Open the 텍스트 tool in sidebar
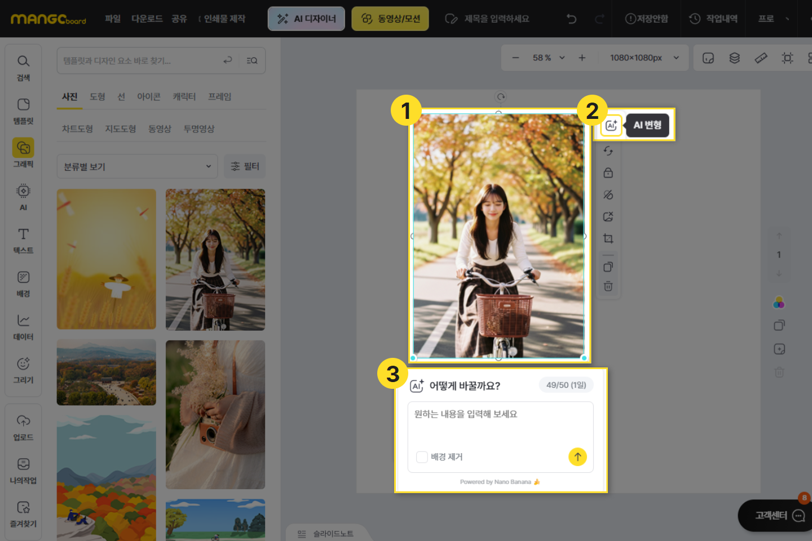 point(23,240)
